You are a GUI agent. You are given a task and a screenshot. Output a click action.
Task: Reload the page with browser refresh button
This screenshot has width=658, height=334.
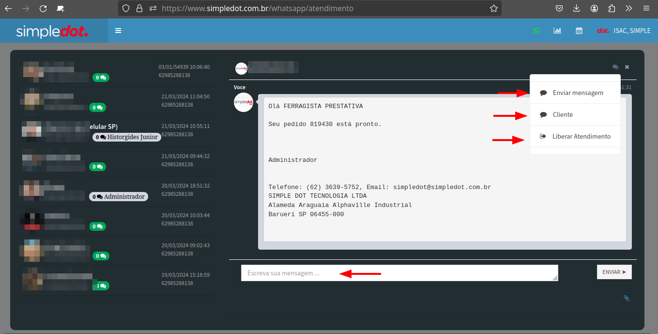pos(43,8)
